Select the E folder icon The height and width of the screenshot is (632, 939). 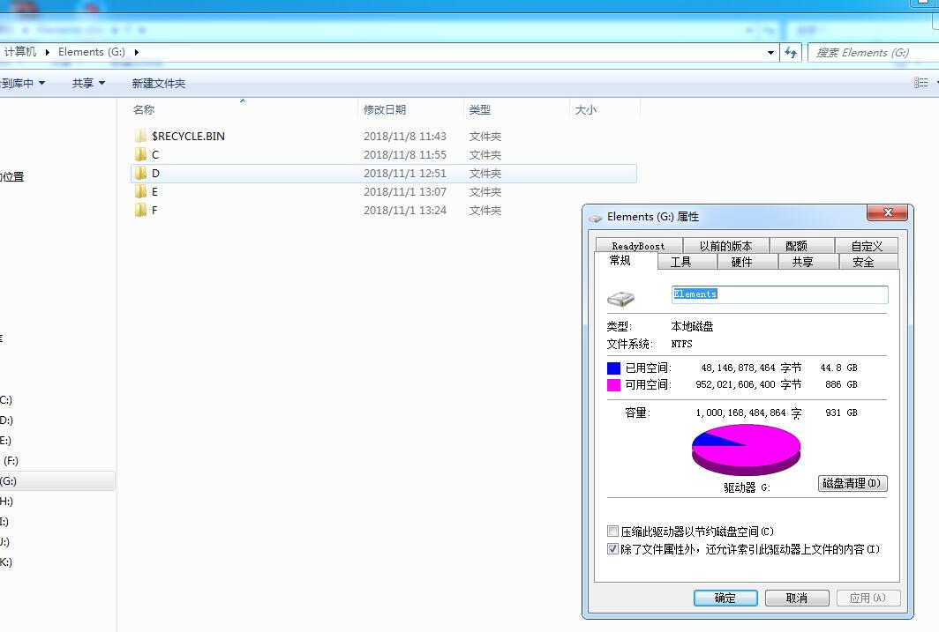click(x=140, y=192)
